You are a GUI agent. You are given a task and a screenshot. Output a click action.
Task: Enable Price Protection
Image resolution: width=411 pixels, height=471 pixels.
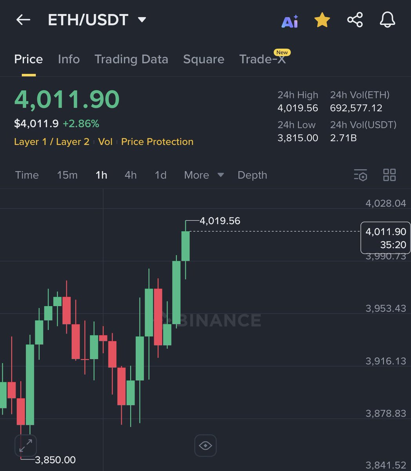click(x=157, y=142)
